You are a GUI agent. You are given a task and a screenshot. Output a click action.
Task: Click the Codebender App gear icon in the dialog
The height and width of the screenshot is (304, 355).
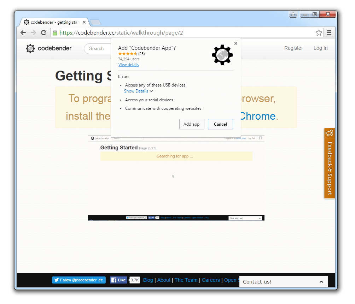click(222, 55)
